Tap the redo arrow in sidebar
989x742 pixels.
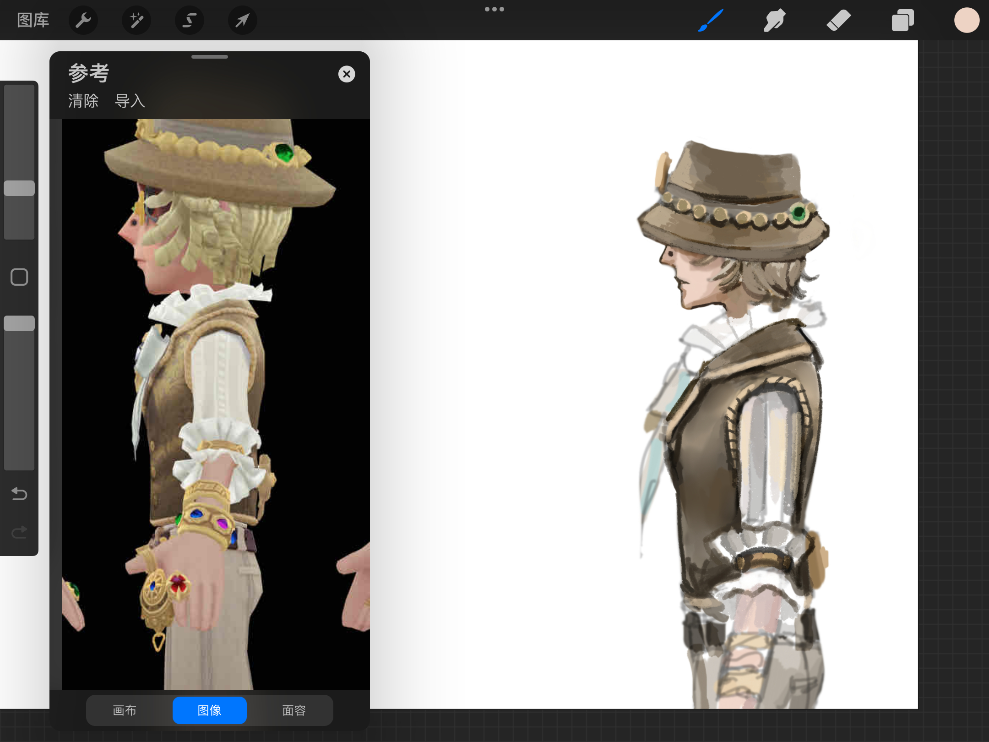click(19, 532)
